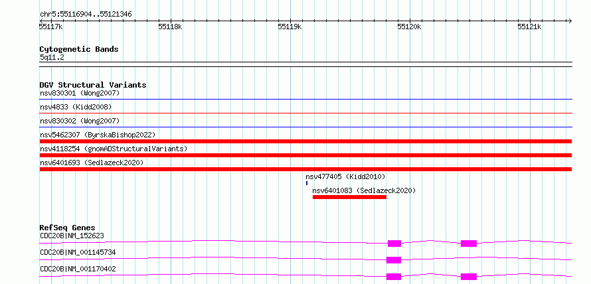Open variant nsv6401083 (Sedlazeck2020) label
This screenshot has height=284, width=591.
tap(364, 190)
